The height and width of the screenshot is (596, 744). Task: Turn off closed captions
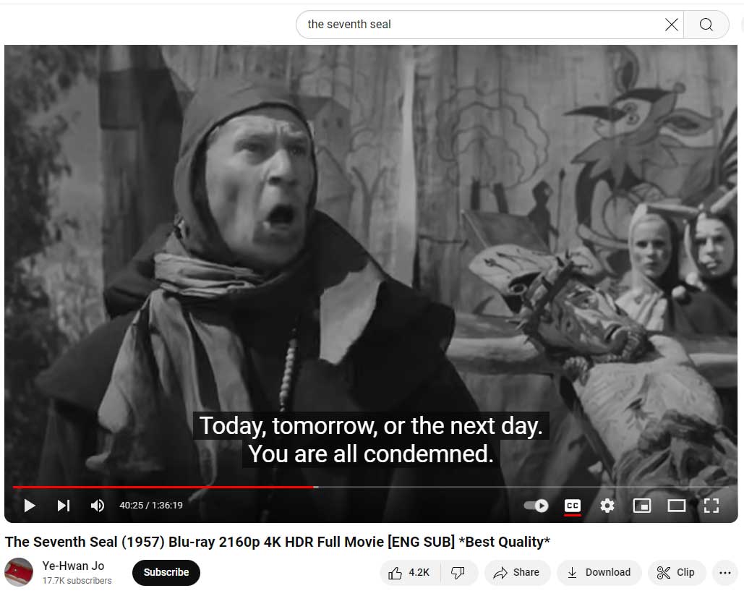[573, 506]
